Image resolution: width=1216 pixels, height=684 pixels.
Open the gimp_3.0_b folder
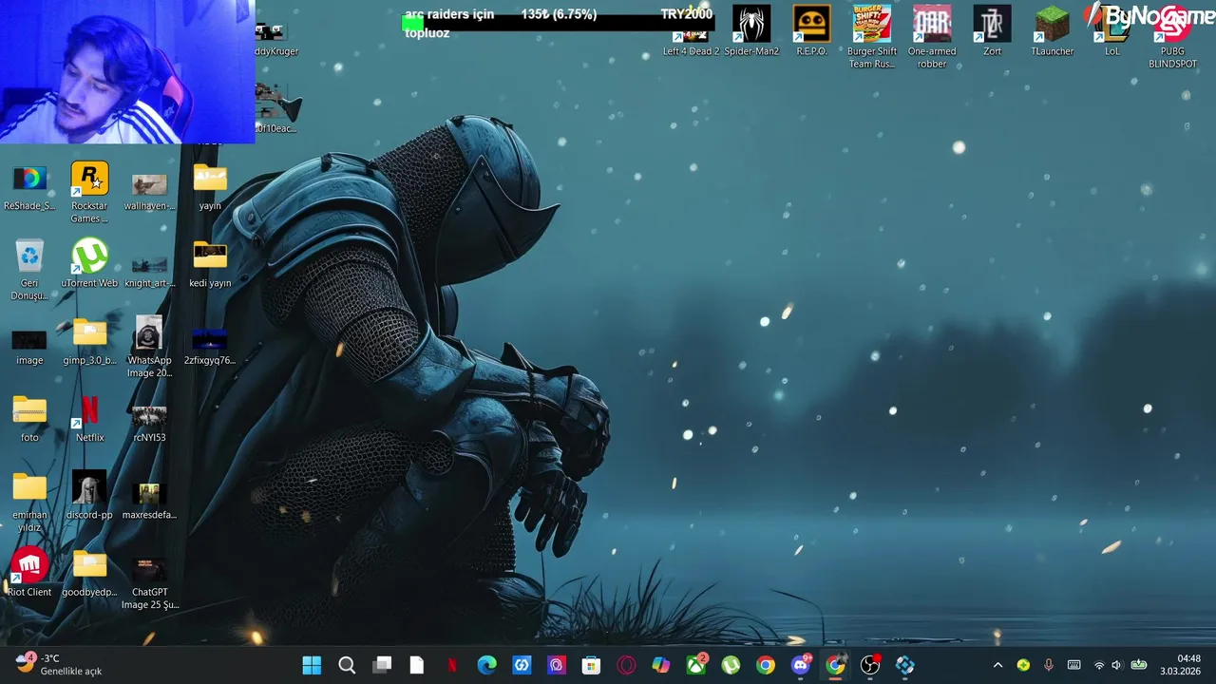tap(89, 341)
